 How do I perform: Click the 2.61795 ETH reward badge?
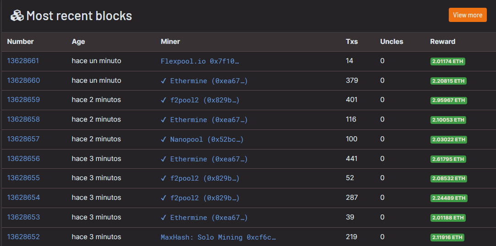click(448, 159)
